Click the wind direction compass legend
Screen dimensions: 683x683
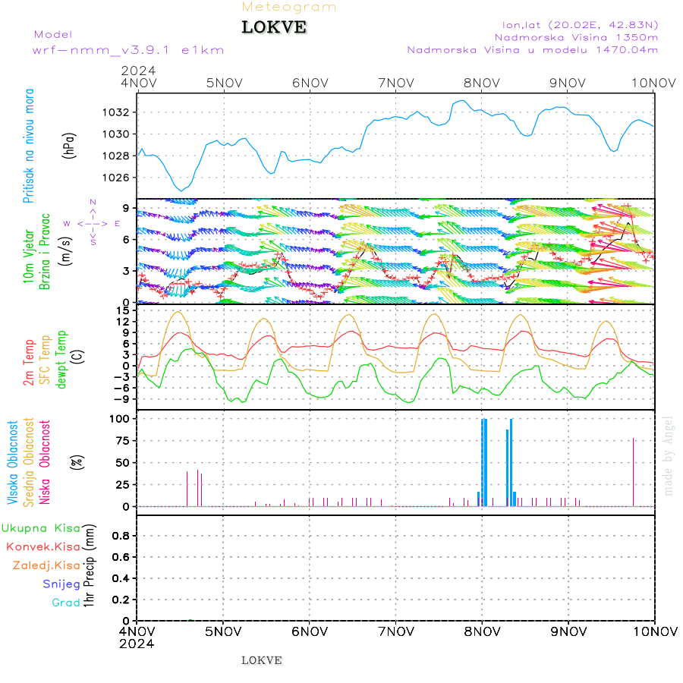[x=93, y=222]
